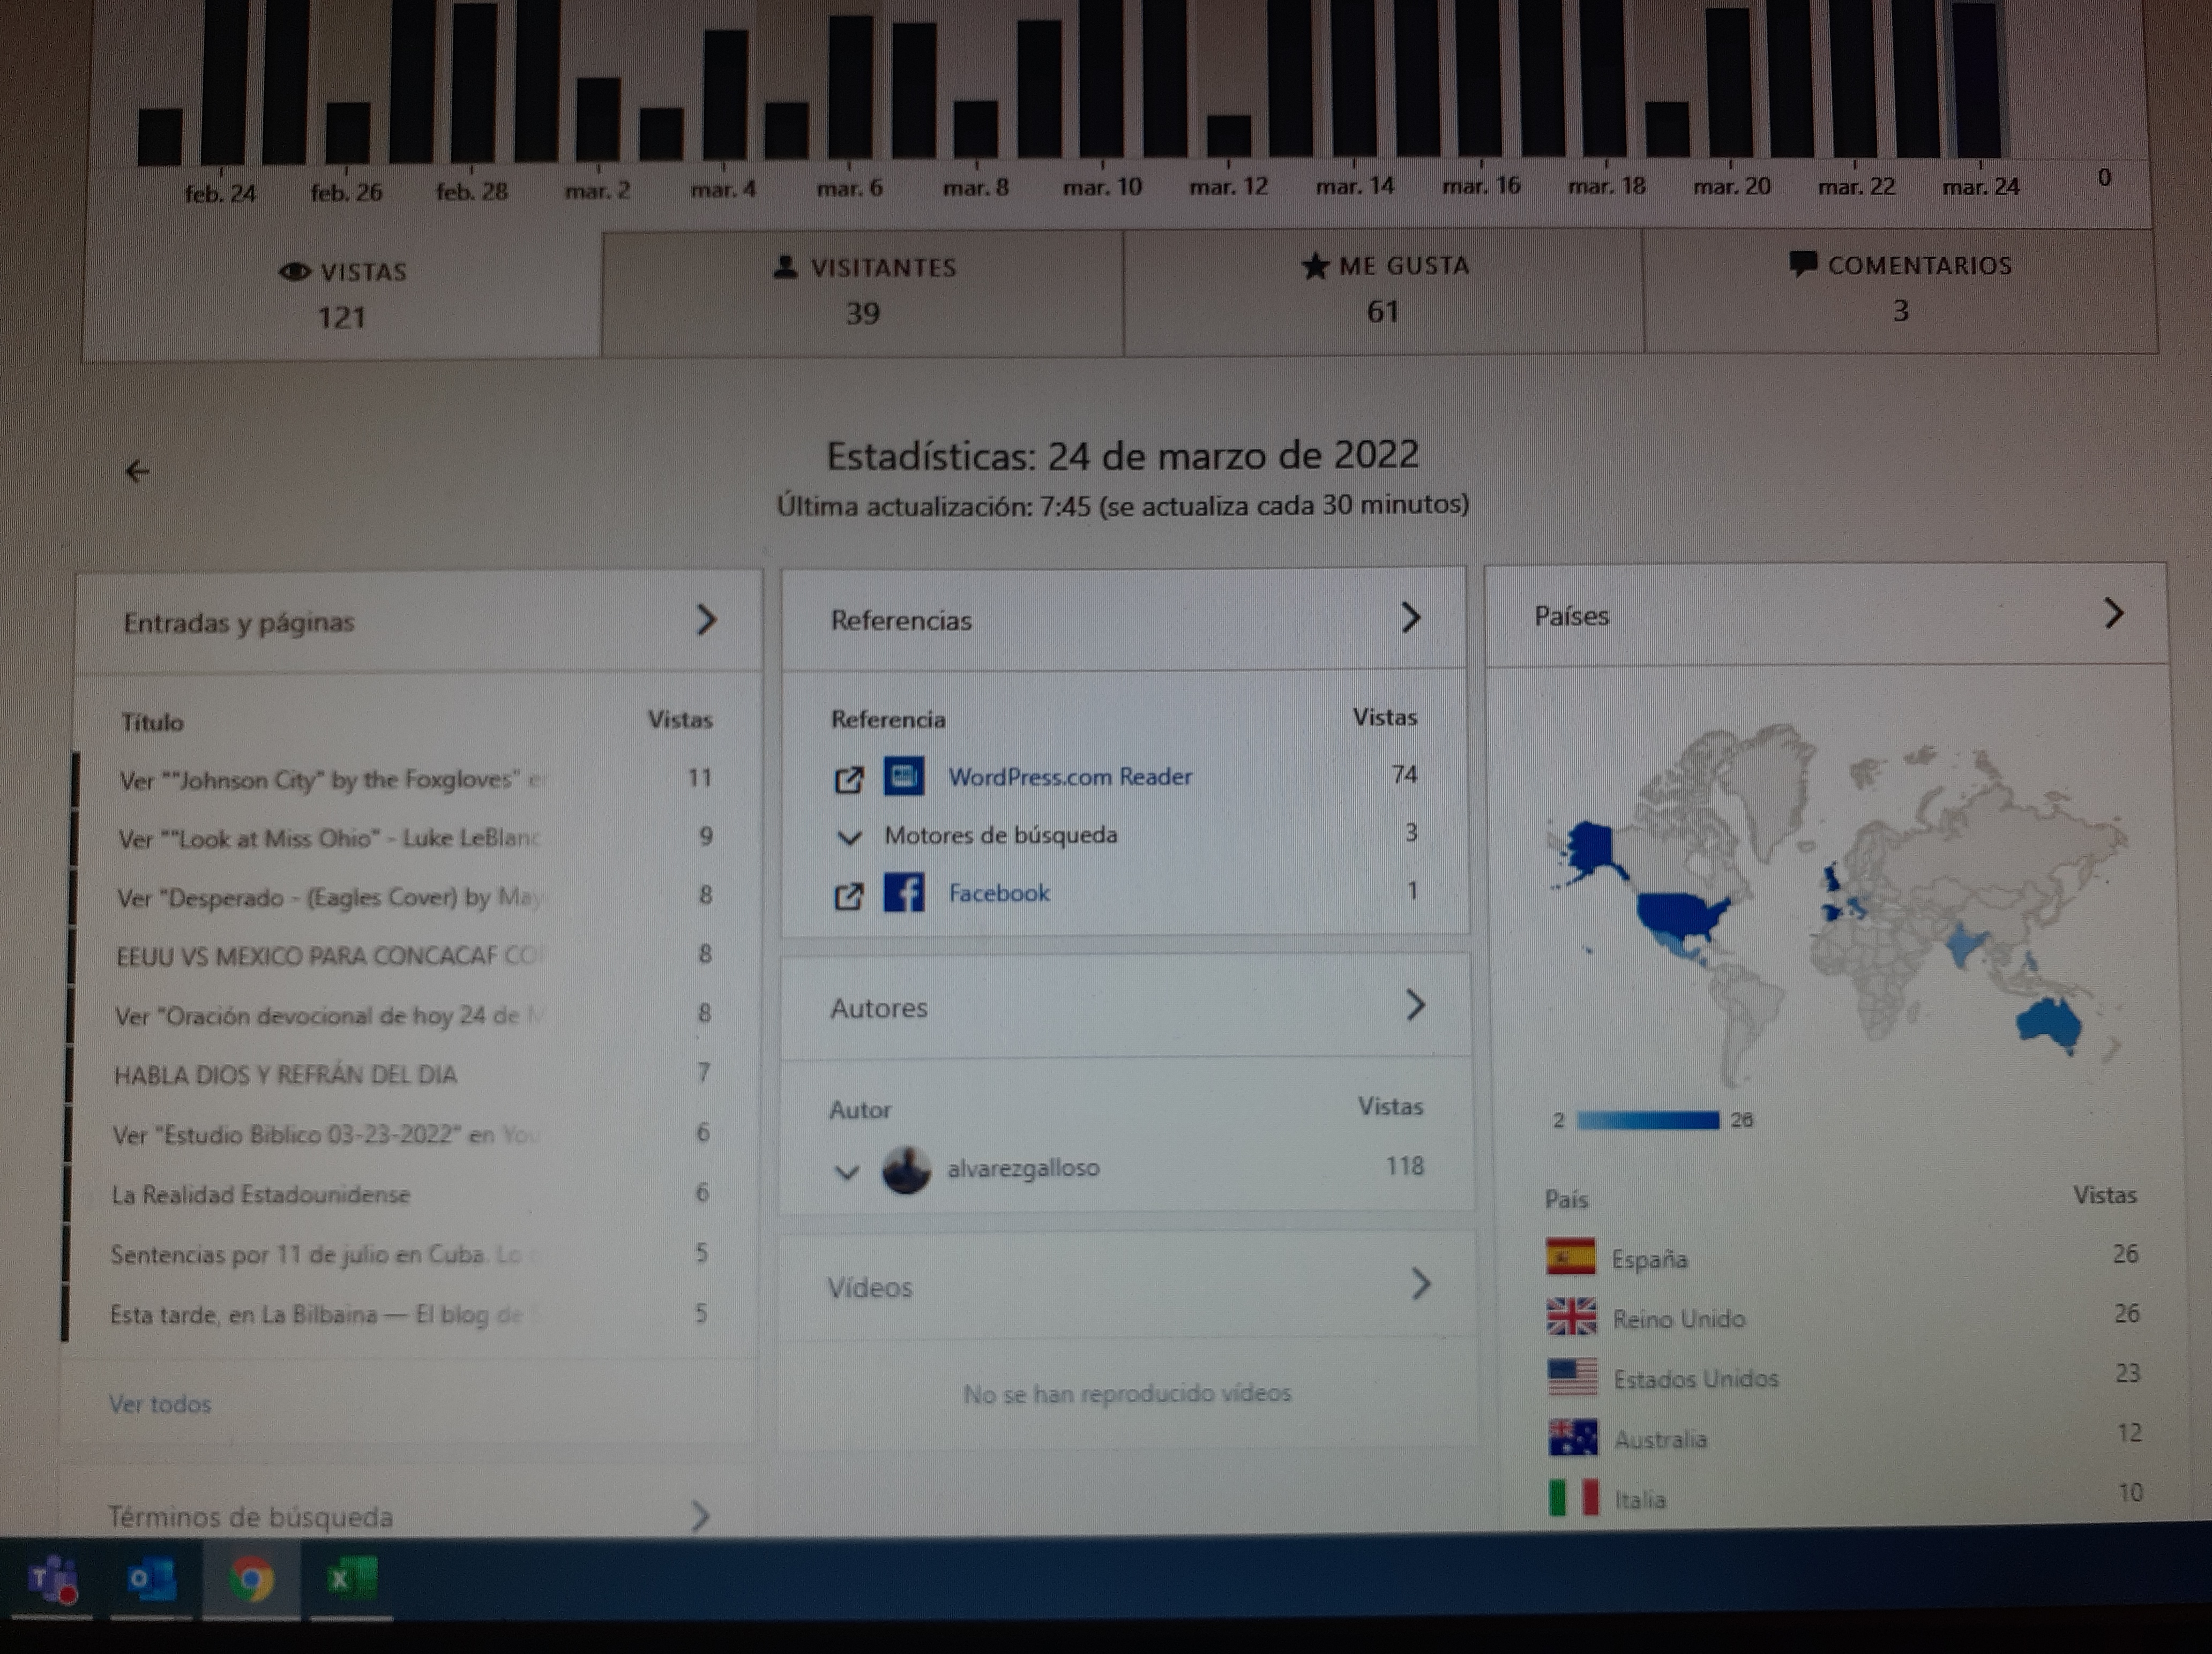Expand alvarezgalloso author row
Screen dimensions: 2212x1654
(x=847, y=1171)
